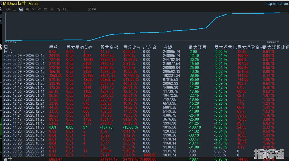289x161 pixels.
Task: Open the 年 yearly statistics tab
Action: click(x=40, y=9)
